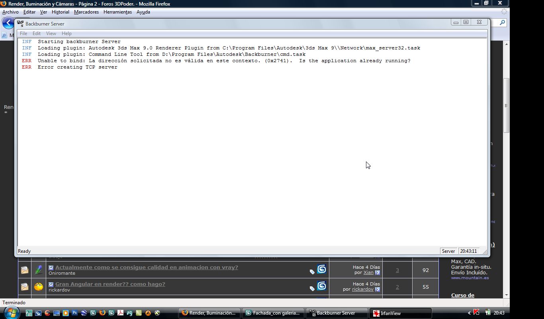
Task: Launch the media player quick launch icon
Action: [x=65, y=313]
